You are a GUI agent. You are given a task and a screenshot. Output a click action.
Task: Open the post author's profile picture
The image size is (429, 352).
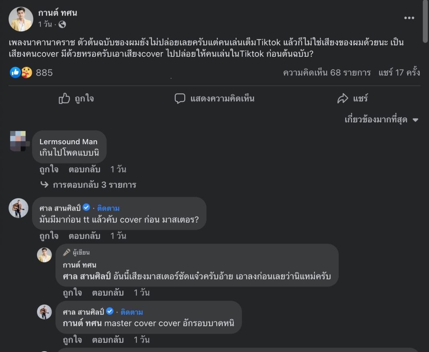21,19
